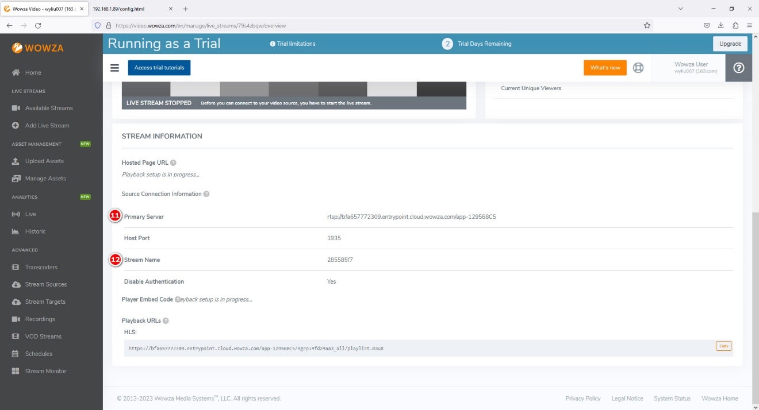
Task: Click the Wowza logo in sidebar
Action: coord(38,48)
